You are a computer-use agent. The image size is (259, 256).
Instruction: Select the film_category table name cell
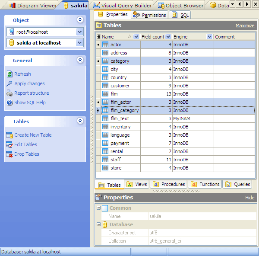pos(121,110)
